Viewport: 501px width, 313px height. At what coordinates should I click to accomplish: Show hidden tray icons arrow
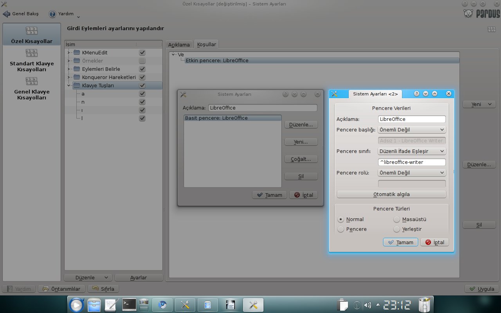point(378,304)
